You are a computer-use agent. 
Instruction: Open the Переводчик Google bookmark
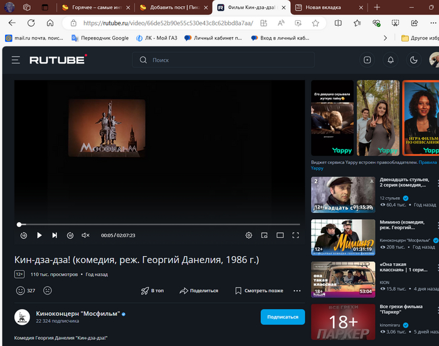click(x=99, y=38)
